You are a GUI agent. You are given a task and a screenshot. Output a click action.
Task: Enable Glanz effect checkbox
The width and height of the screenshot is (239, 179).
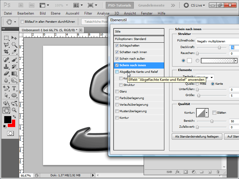pyautogui.click(x=117, y=91)
